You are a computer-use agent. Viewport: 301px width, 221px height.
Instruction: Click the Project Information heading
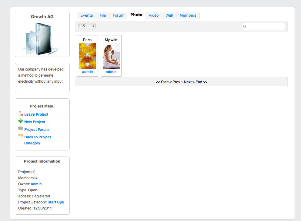(x=42, y=161)
